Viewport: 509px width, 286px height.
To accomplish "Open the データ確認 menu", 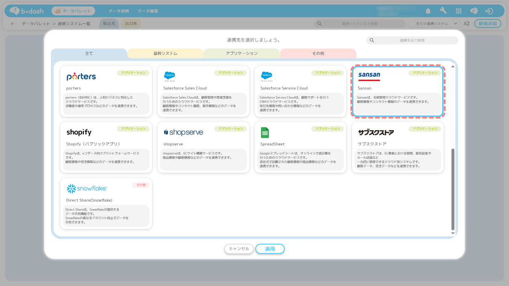I will click(148, 11).
